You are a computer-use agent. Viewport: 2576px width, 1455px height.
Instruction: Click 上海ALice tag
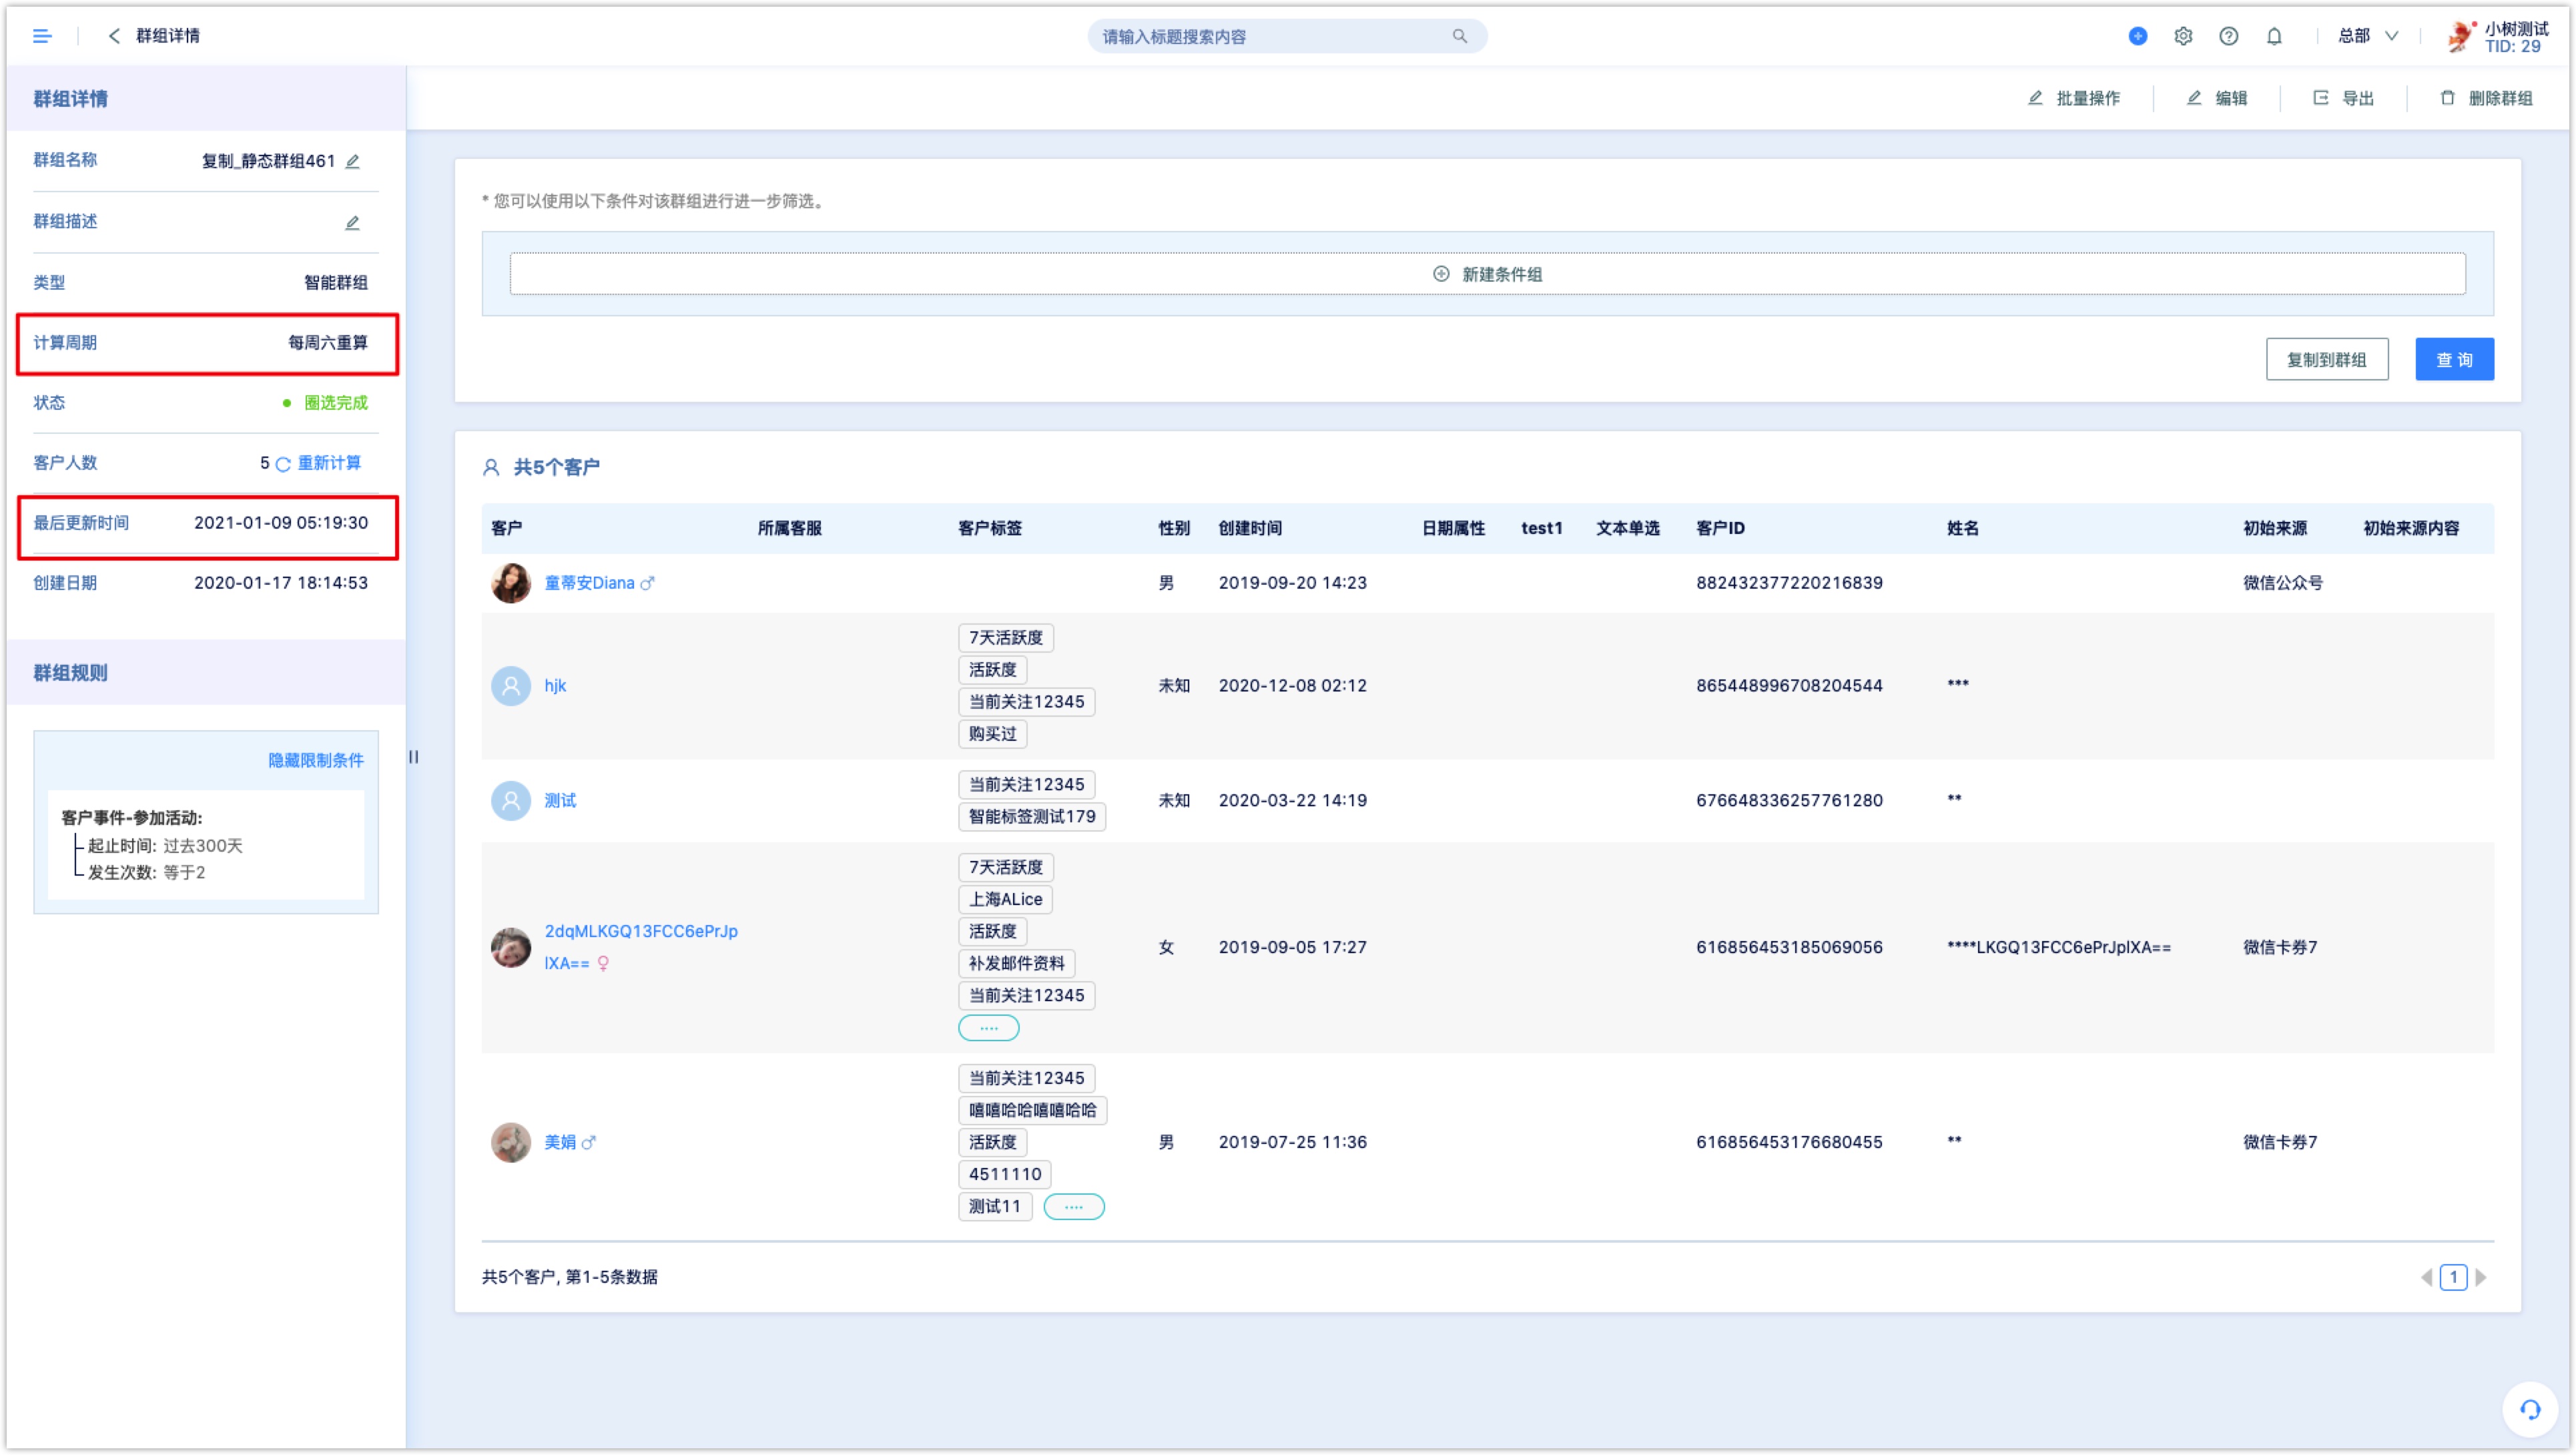point(1004,900)
